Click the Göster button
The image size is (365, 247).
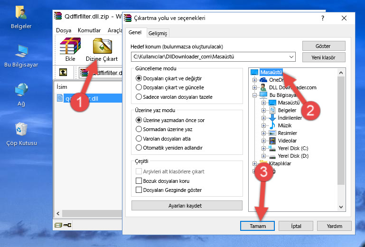click(324, 46)
